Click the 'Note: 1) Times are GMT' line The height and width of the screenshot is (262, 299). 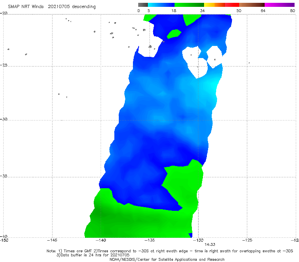coord(170,251)
